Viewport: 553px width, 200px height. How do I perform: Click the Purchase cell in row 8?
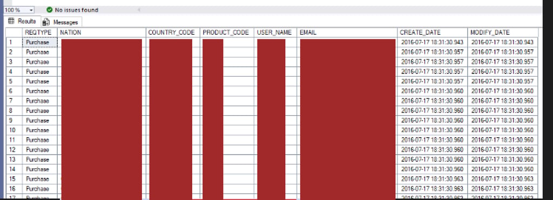[39, 110]
